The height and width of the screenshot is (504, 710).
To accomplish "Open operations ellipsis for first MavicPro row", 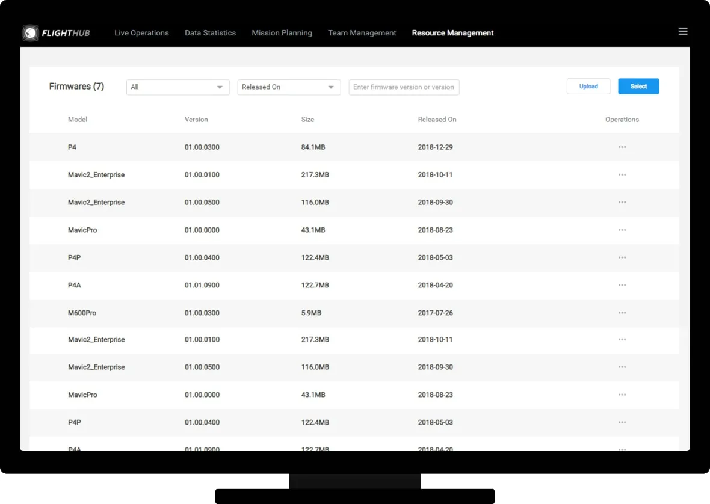I will [x=622, y=230].
